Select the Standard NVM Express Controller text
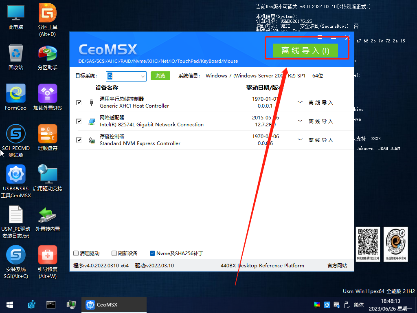The width and height of the screenshot is (417, 313). click(140, 143)
